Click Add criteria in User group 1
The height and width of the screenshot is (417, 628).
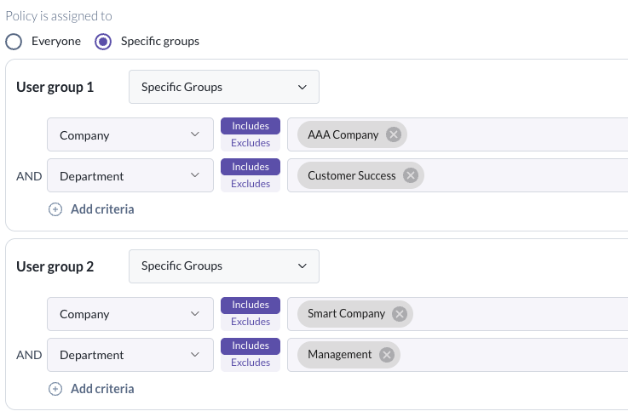coord(101,209)
